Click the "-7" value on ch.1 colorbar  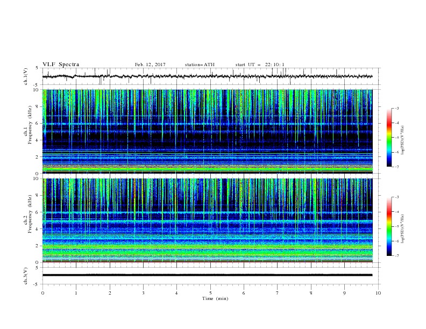(x=397, y=167)
